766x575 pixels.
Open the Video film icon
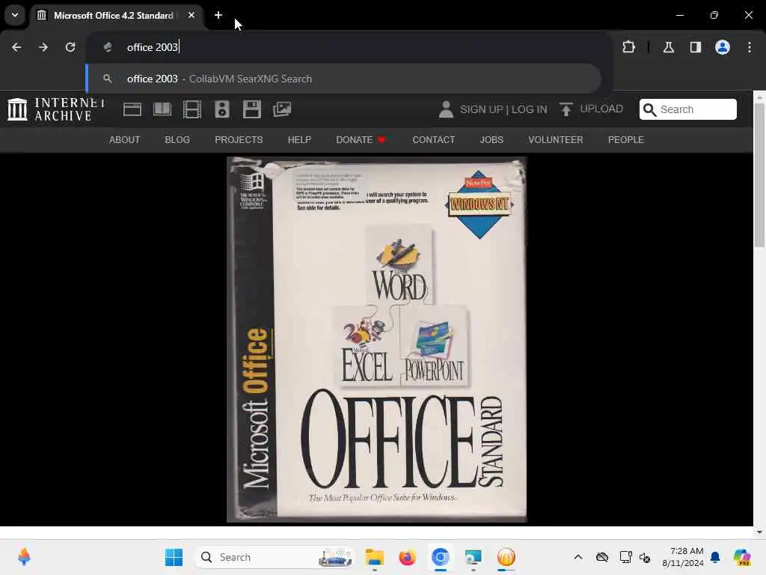pos(192,109)
